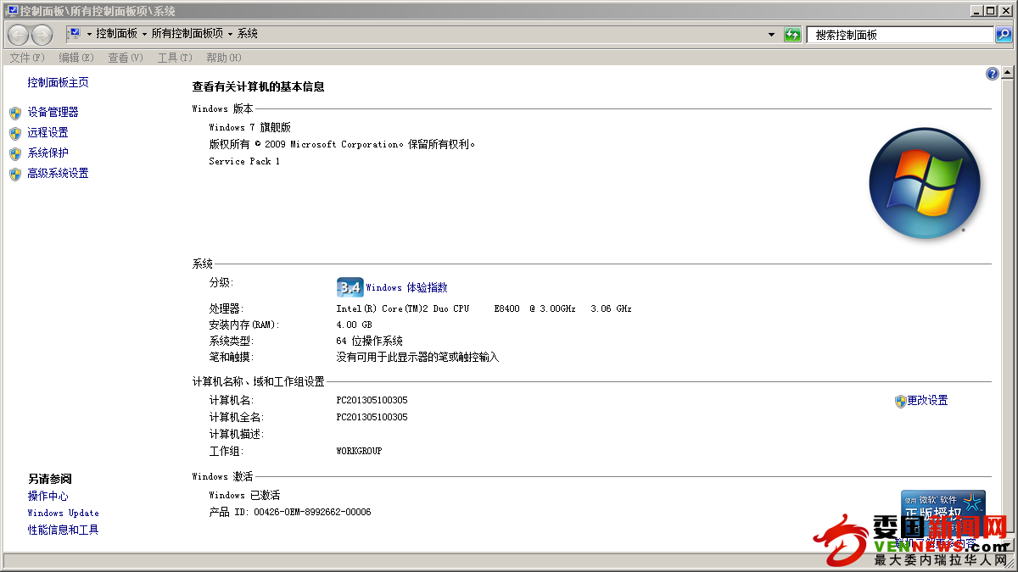The image size is (1018, 572).
Task: Open the 查看(V) menu
Action: click(126, 58)
